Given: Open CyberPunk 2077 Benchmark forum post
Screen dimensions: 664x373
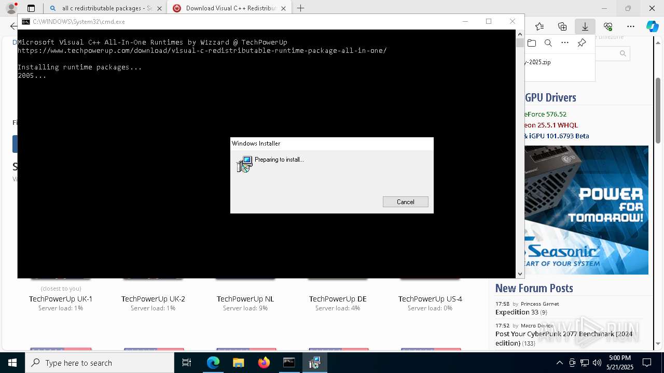Looking at the screenshot, I should [564, 338].
